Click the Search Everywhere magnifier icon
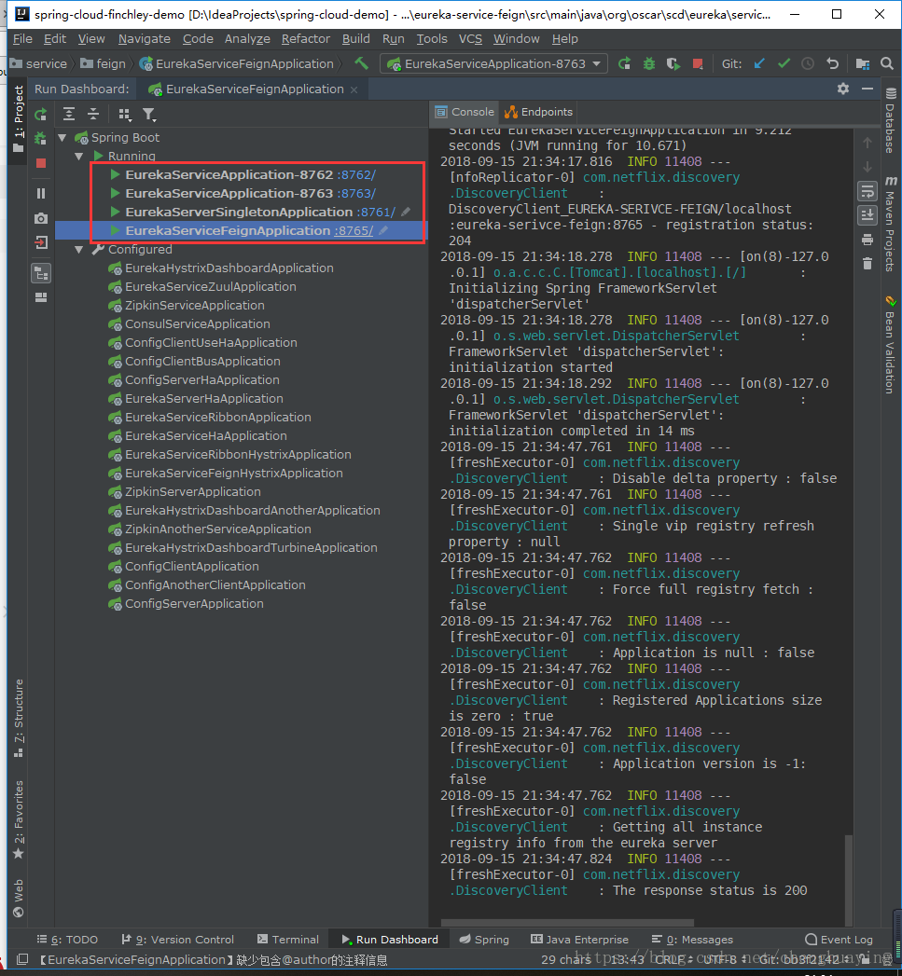This screenshot has height=976, width=902. coord(887,63)
